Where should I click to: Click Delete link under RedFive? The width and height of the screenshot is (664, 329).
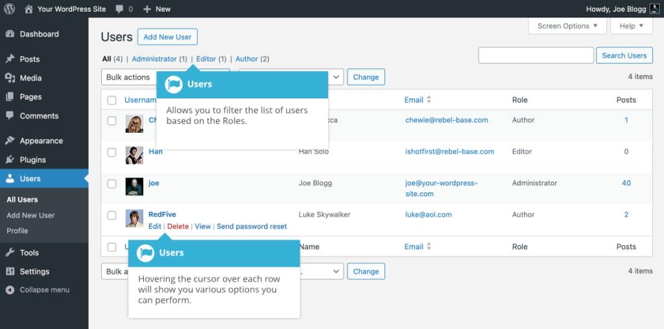pos(178,226)
